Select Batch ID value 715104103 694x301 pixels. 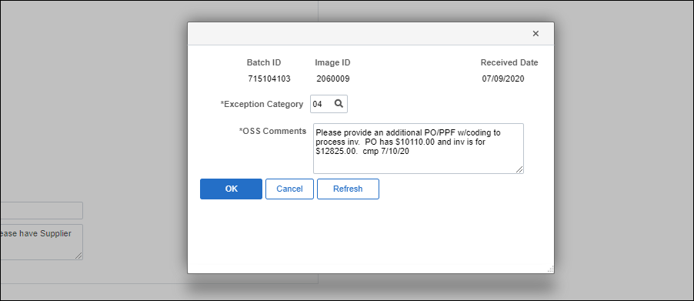[269, 79]
